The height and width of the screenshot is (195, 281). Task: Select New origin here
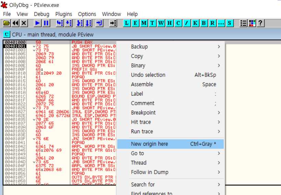[x=171, y=144]
